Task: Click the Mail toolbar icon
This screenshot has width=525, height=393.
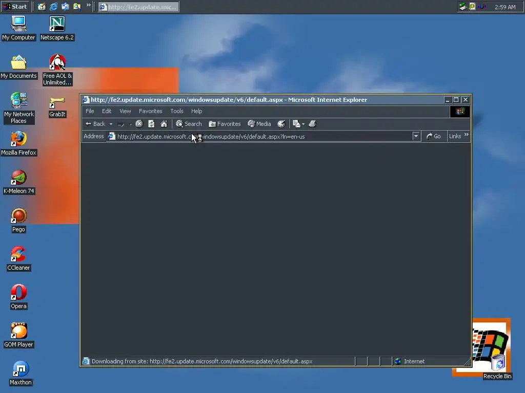Action: pos(296,124)
